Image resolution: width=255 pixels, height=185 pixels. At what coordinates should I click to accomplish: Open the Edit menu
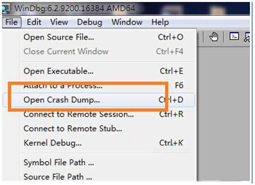(34, 22)
